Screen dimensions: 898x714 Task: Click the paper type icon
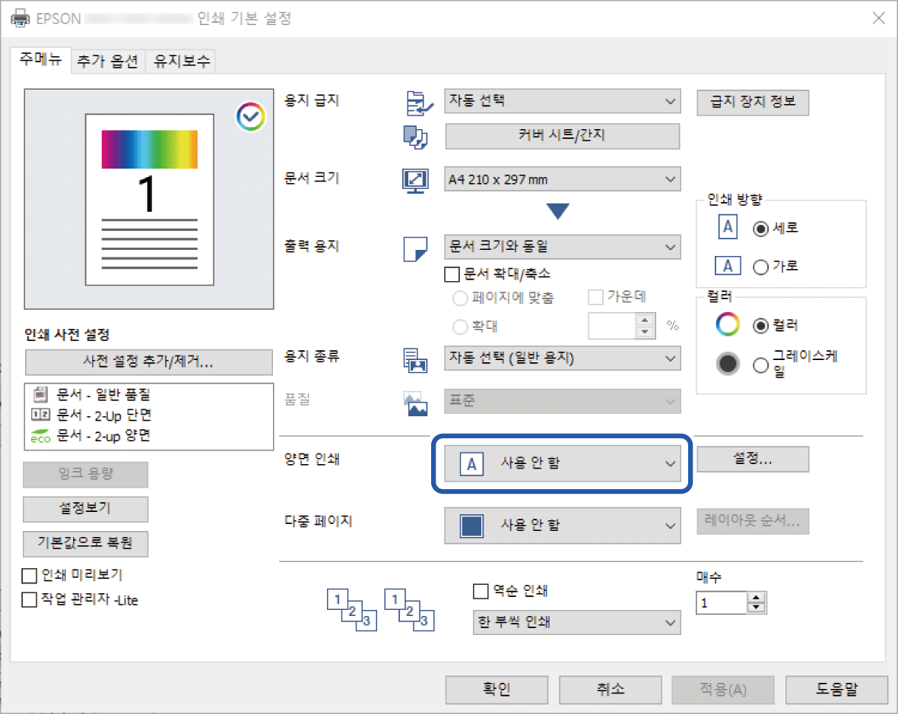click(x=416, y=358)
